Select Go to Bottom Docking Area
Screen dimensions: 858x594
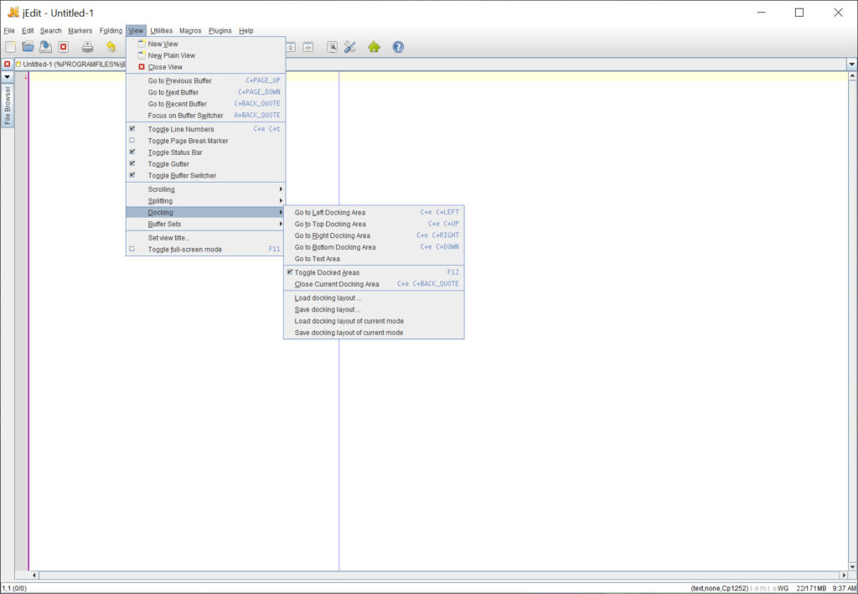point(374,247)
